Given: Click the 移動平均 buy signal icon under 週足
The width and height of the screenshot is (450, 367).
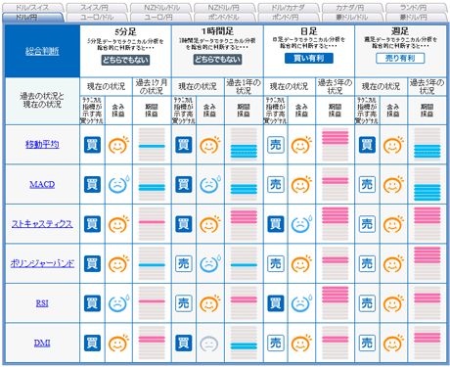Looking at the screenshot, I should point(367,145).
